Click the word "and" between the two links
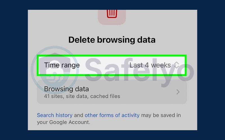The width and height of the screenshot is (225, 140). tap(78, 115)
